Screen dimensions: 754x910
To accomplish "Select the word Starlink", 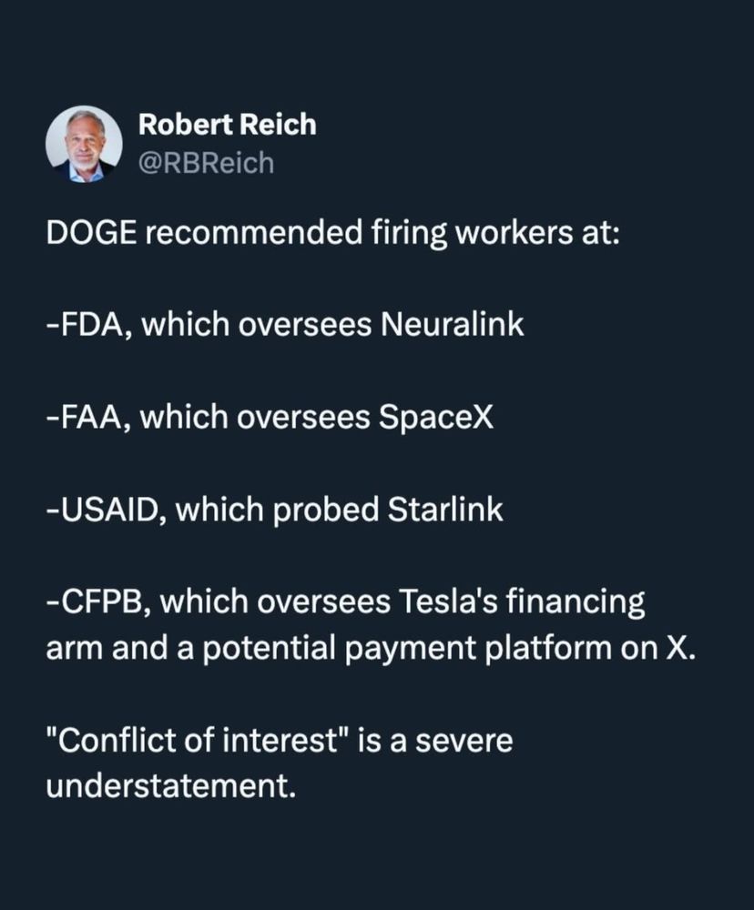I will pyautogui.click(x=445, y=509).
